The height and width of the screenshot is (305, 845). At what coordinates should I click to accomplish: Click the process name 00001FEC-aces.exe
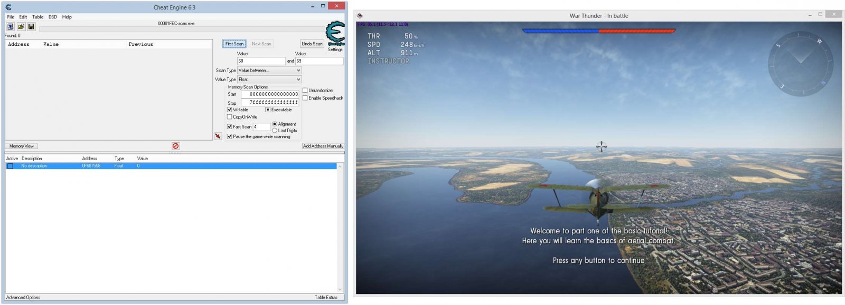(176, 24)
